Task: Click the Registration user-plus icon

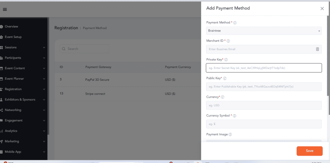Action: [1, 89]
